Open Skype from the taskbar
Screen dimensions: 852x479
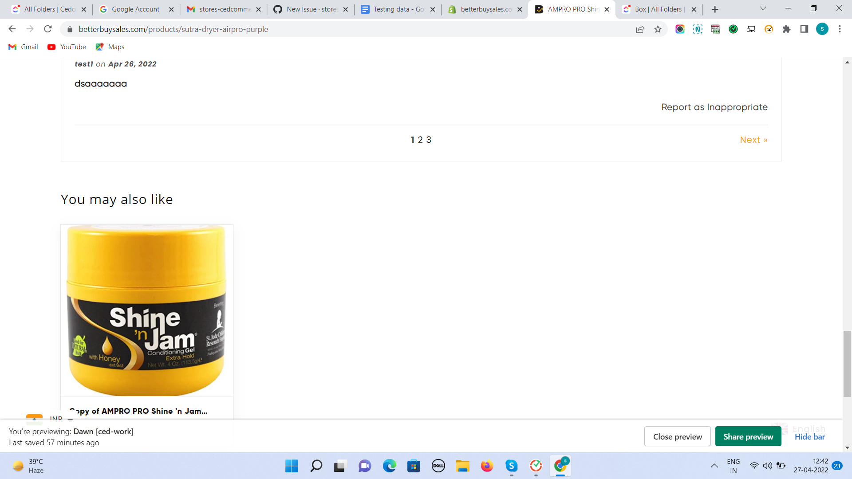pyautogui.click(x=511, y=466)
